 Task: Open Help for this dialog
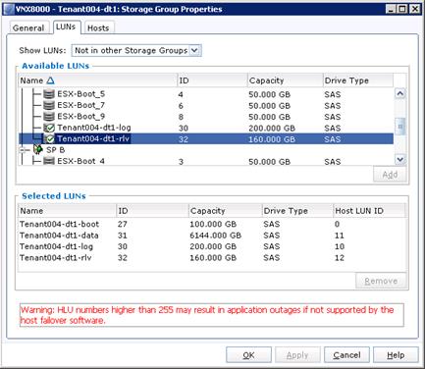pyautogui.click(x=396, y=355)
